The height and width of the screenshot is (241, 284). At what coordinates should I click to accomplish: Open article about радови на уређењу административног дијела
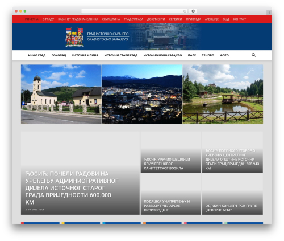point(72,188)
